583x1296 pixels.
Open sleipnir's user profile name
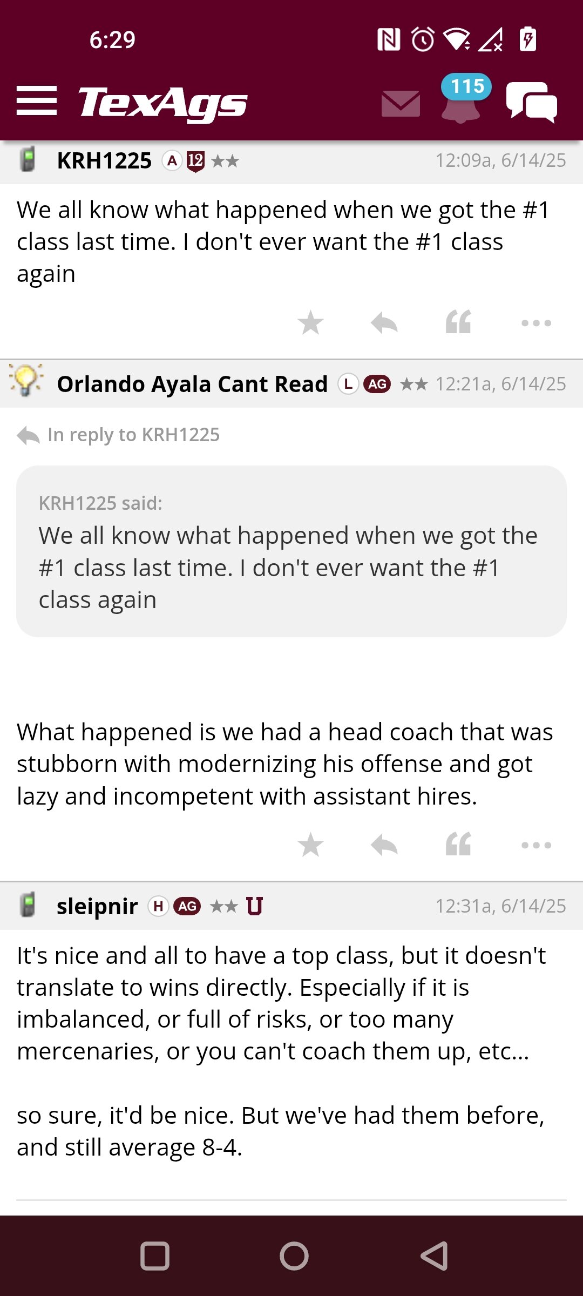[x=97, y=906]
